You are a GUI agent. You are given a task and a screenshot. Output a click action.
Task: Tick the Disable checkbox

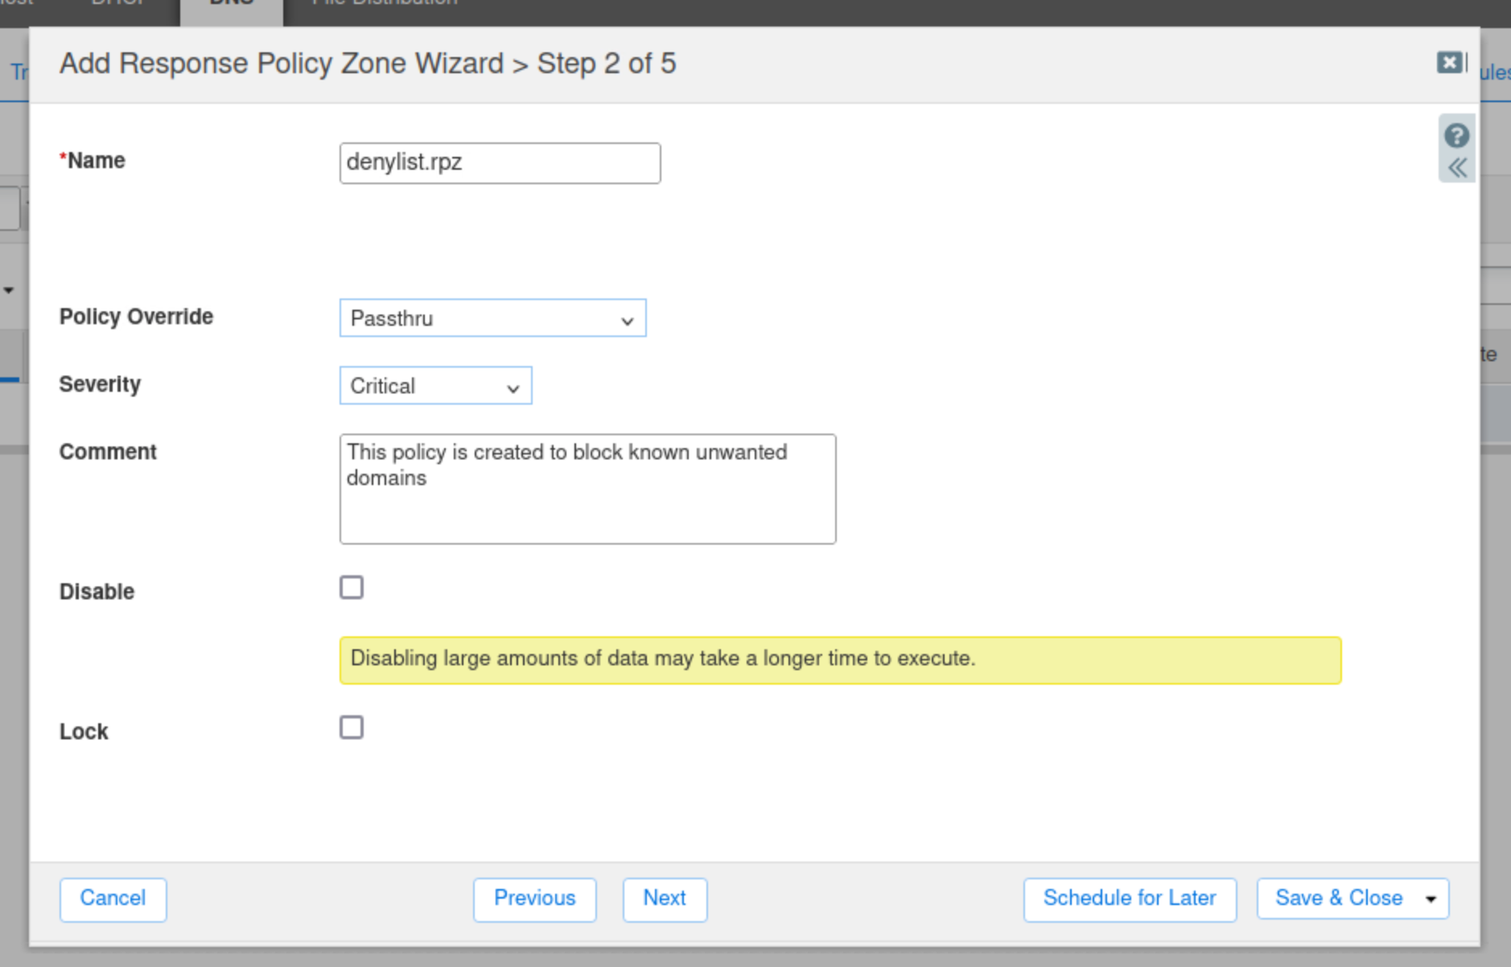[x=352, y=588]
